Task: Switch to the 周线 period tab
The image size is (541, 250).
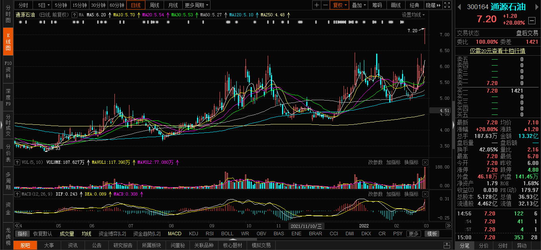Action: (154, 5)
